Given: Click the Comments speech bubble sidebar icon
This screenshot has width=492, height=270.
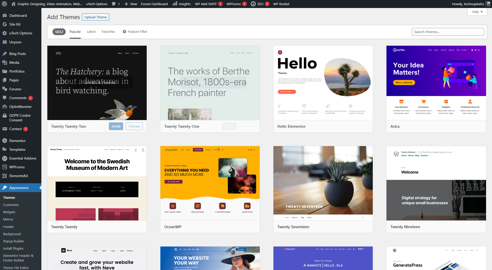Looking at the screenshot, I should 5,98.
